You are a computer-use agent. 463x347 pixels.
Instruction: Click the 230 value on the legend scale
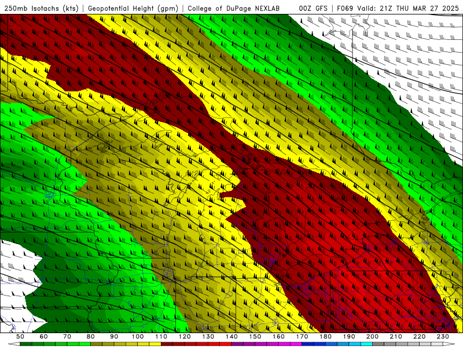(x=443, y=337)
